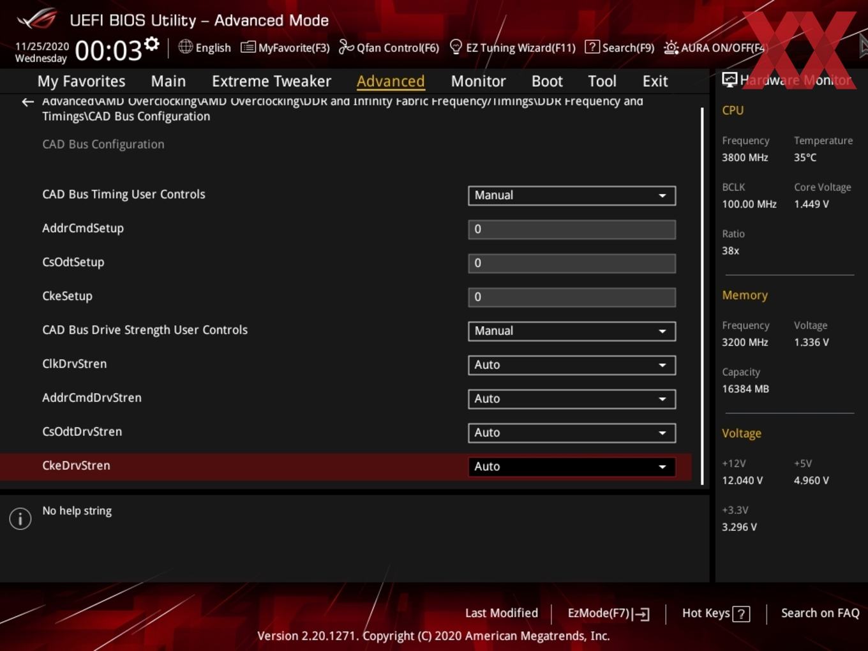This screenshot has width=868, height=651.
Task: Open clock settings gear icon
Action: click(152, 43)
